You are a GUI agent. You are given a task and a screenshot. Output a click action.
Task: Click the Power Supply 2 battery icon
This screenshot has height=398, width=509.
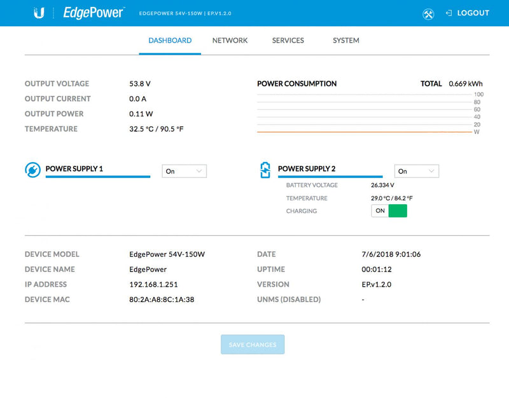[265, 170]
